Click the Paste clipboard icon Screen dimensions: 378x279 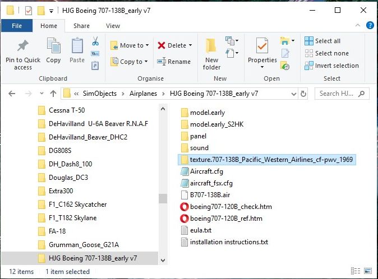pyautogui.click(x=77, y=45)
